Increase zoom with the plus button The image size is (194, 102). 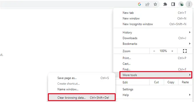[172, 51]
